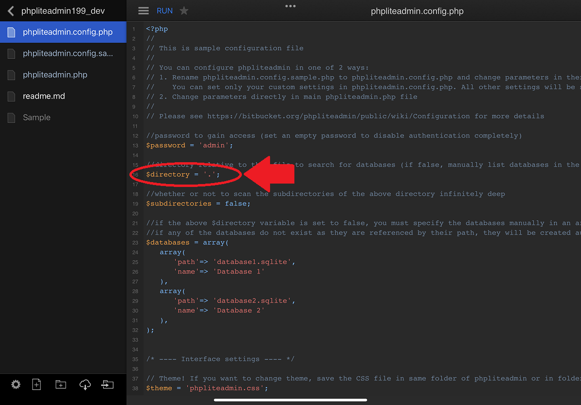Viewport: 581px width, 405px height.
Task: Open settings with the gear icon
Action: pyautogui.click(x=16, y=385)
